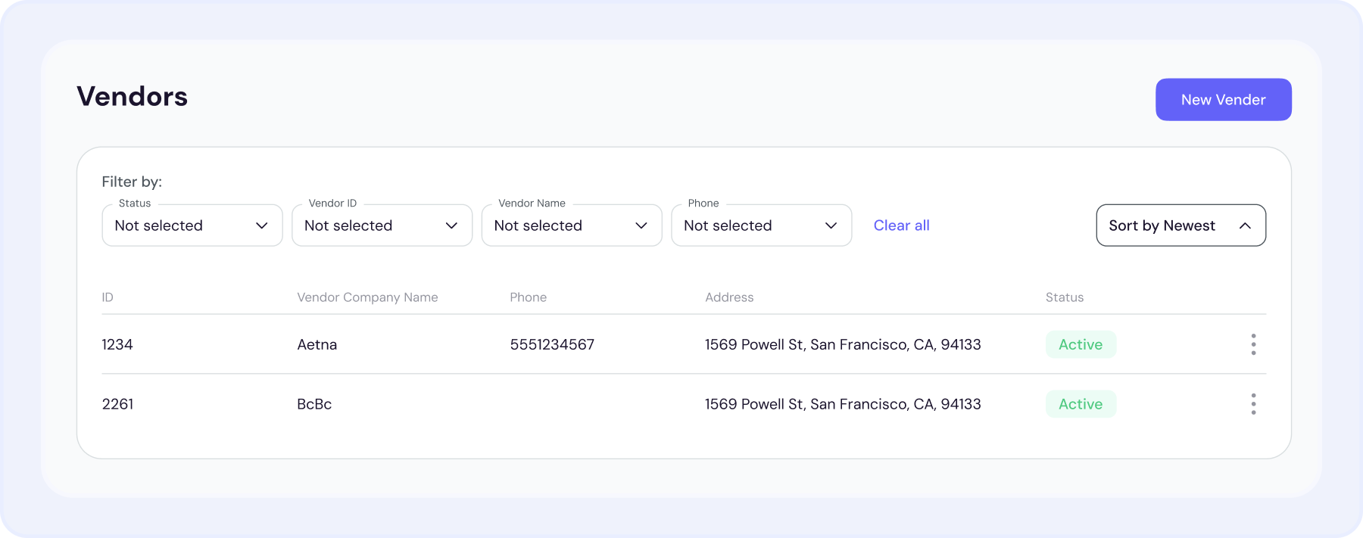Click the Aetna vendor name

(x=317, y=344)
